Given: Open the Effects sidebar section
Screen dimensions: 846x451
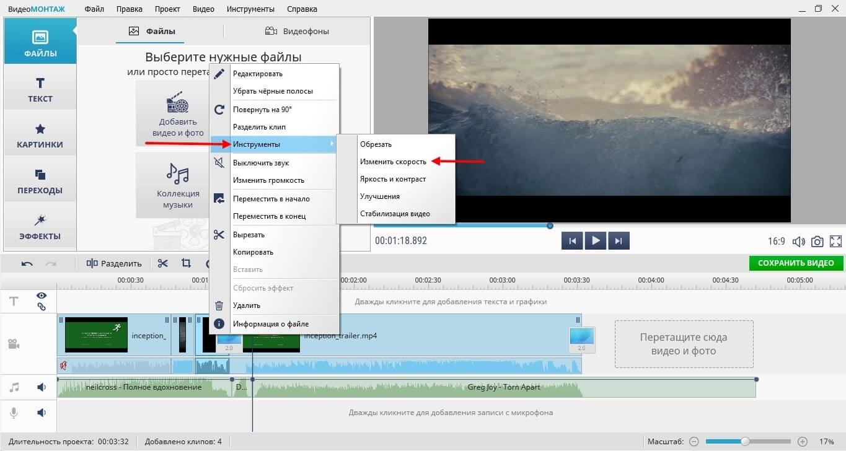Looking at the screenshot, I should 40,227.
